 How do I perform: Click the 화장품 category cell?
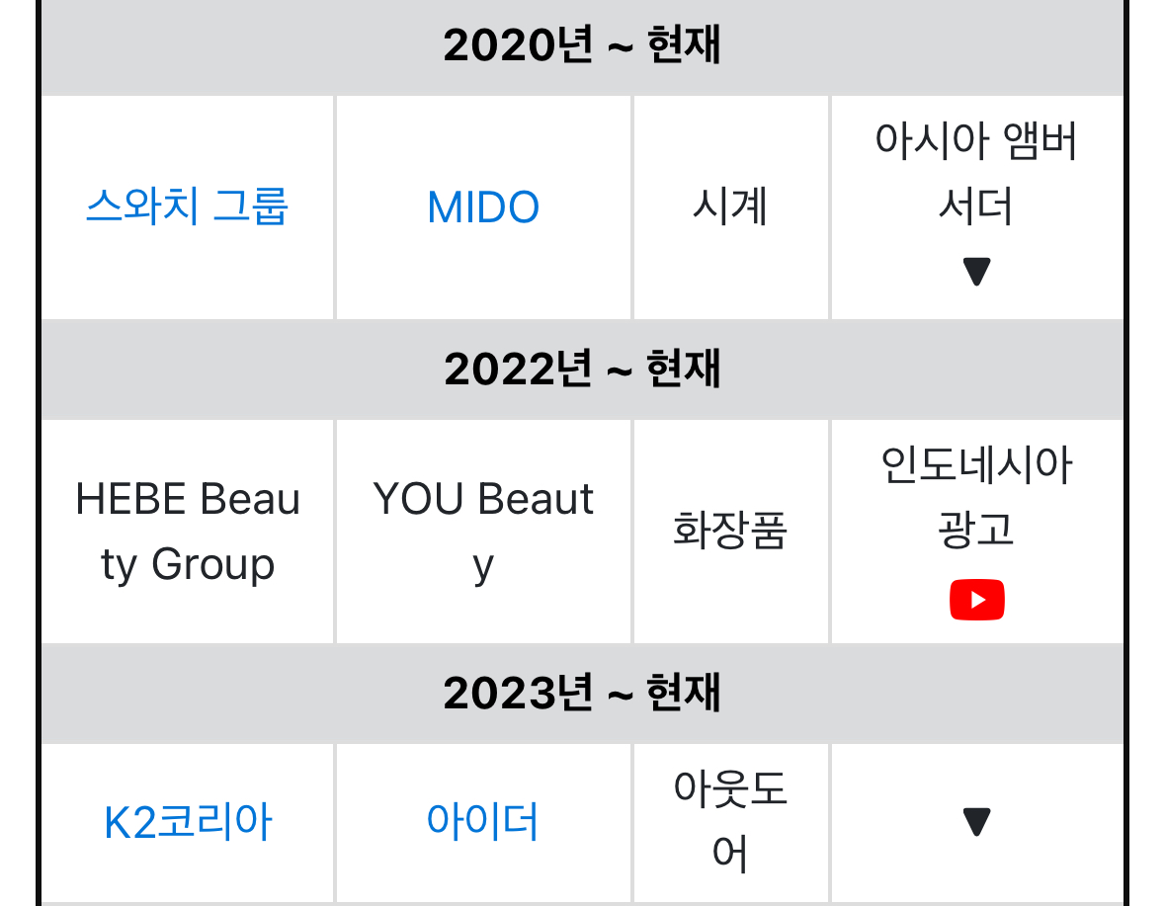tap(730, 531)
